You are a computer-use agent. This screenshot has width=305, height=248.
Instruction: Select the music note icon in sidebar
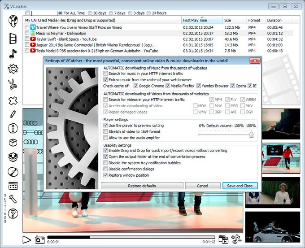point(13,54)
